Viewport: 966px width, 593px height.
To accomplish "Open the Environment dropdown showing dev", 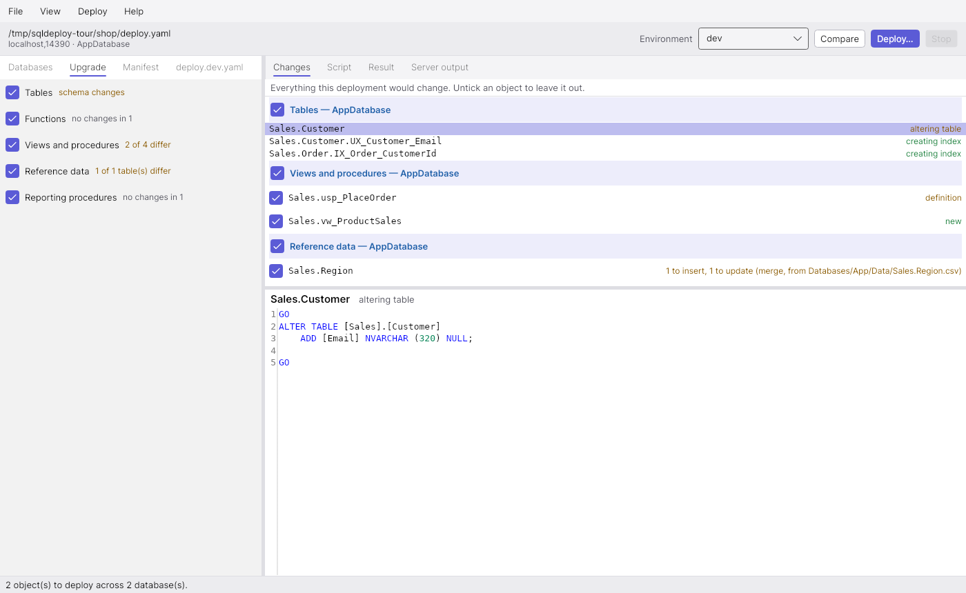I will pos(753,39).
